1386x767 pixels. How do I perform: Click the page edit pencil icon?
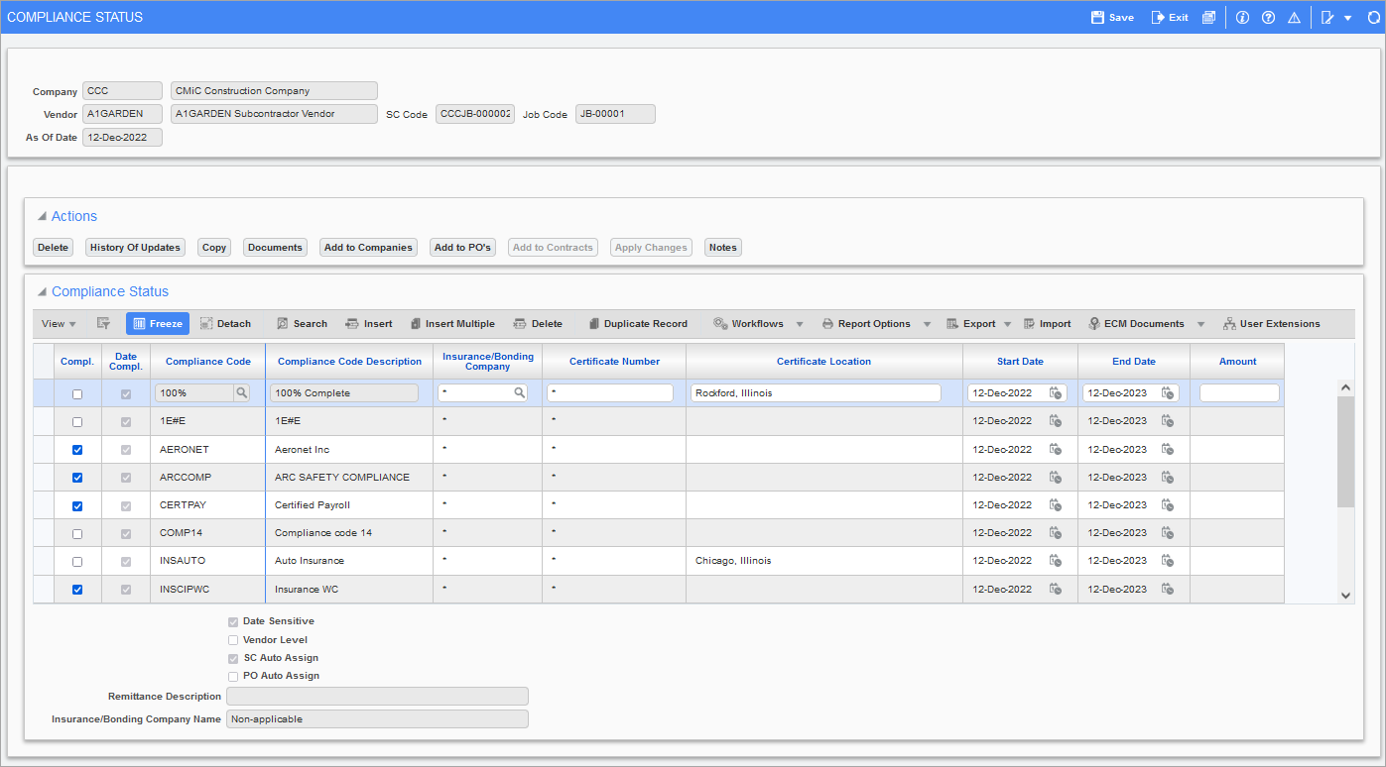[1327, 17]
